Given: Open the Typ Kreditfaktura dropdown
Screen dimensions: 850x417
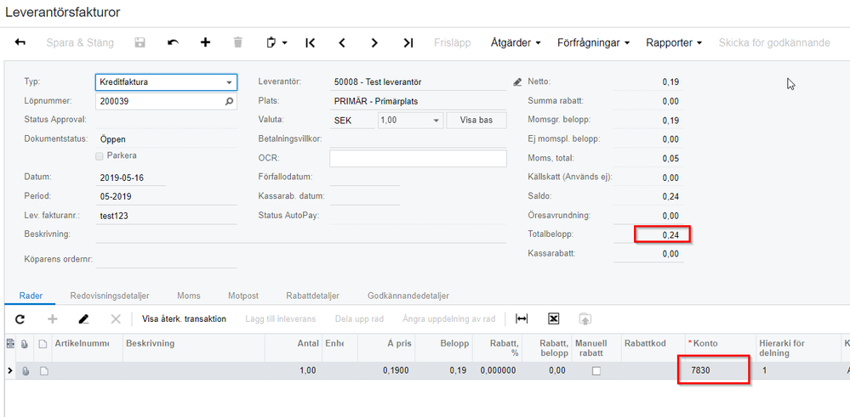Looking at the screenshot, I should [x=229, y=82].
